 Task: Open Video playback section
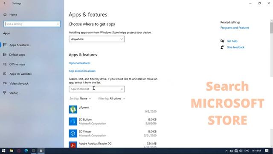tap(19, 83)
